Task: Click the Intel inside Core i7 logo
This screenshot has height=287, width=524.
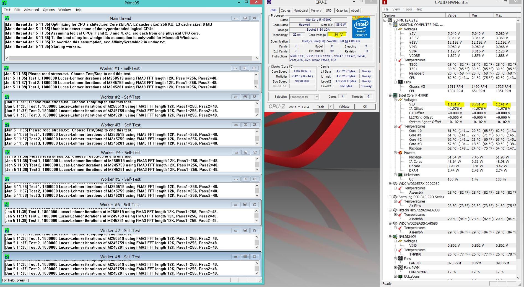Action: (x=361, y=27)
